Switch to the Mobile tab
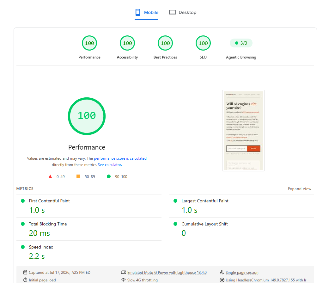335x283 pixels. tap(146, 13)
